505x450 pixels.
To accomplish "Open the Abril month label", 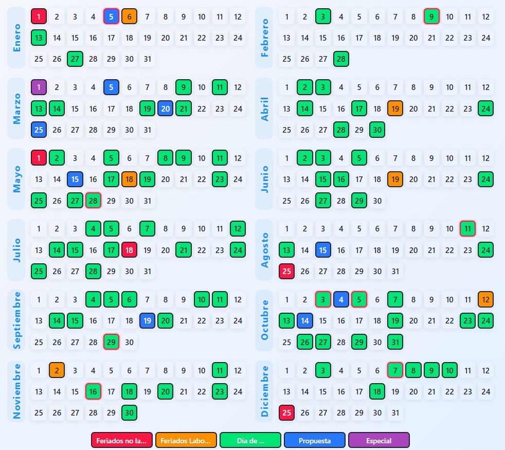I will pyautogui.click(x=264, y=109).
